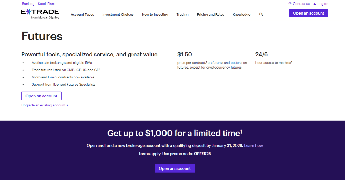Click the search magnifier icon
This screenshot has width=345, height=180.
pyautogui.click(x=261, y=15)
